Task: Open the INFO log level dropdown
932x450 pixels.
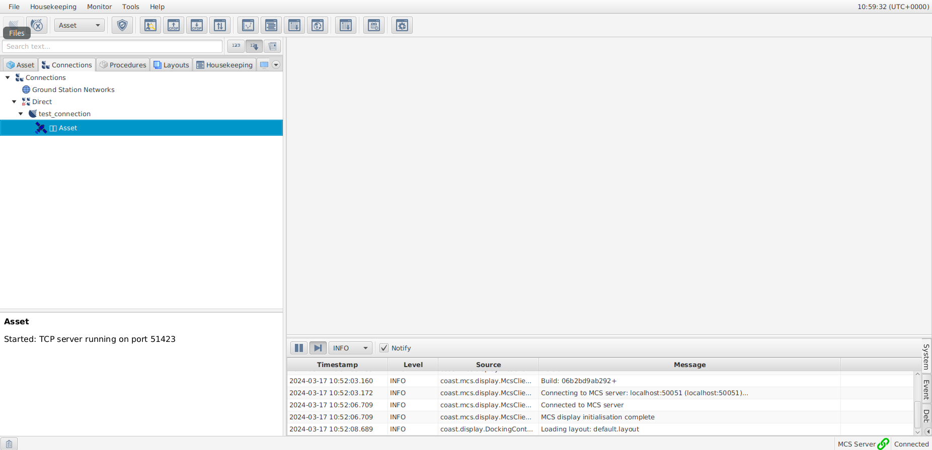Action: point(350,348)
